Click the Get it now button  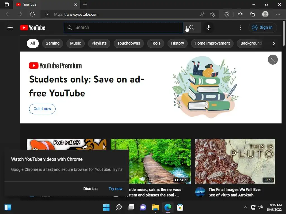42,109
